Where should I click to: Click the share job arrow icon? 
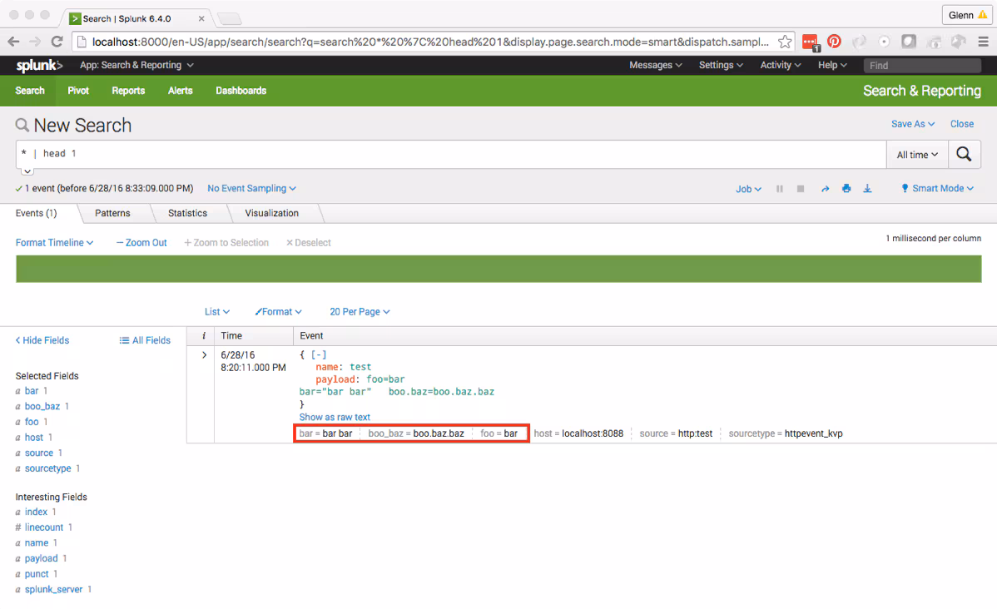(x=826, y=189)
